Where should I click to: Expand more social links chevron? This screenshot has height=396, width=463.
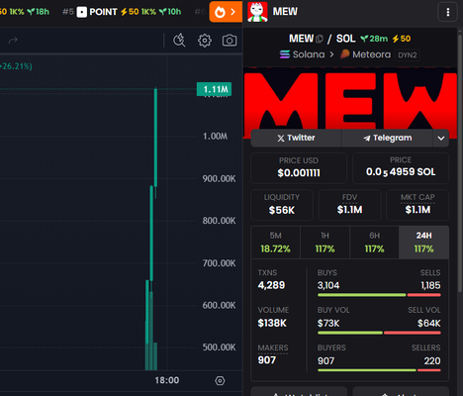pos(441,139)
